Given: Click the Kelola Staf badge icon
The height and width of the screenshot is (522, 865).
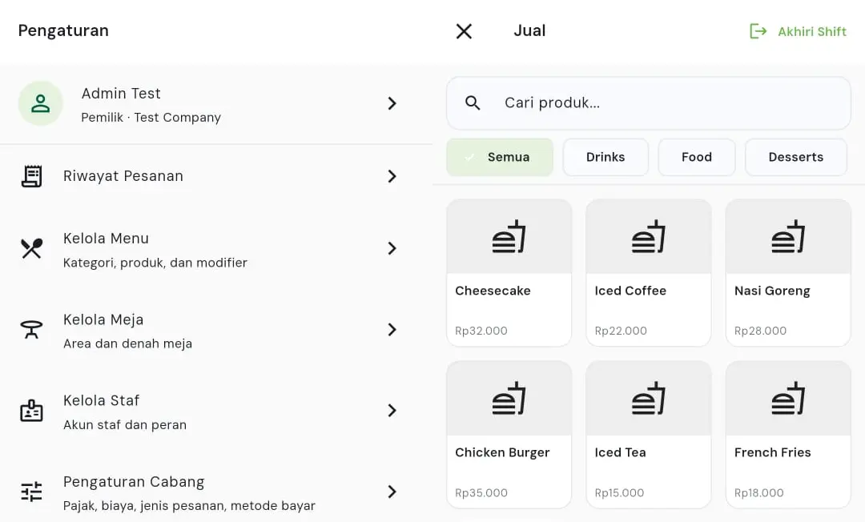Looking at the screenshot, I should (31, 411).
